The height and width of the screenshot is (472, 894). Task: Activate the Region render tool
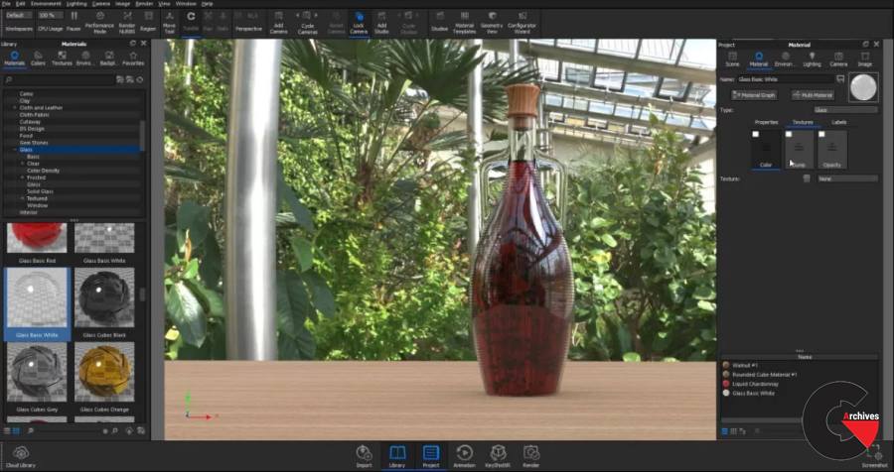tap(148, 21)
